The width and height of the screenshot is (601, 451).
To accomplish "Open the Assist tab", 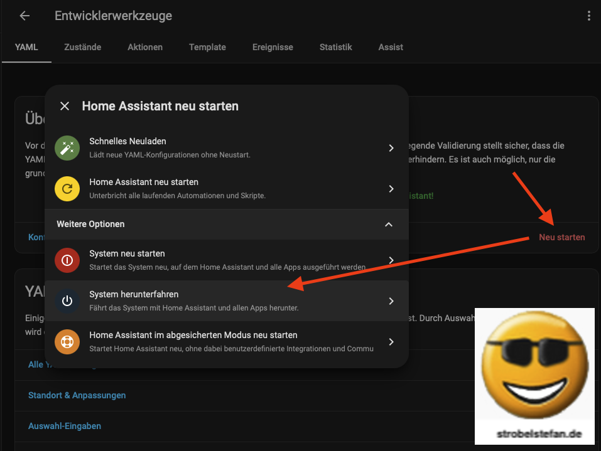I will (x=391, y=47).
